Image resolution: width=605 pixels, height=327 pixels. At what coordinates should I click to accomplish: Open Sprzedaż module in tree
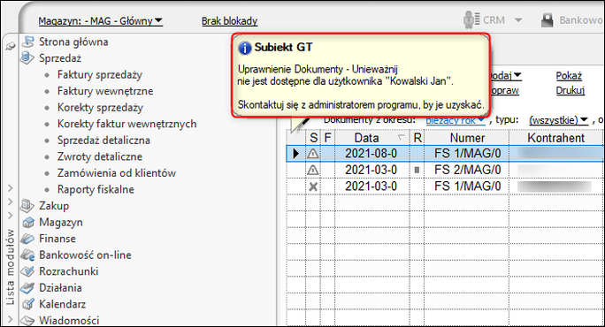pyautogui.click(x=60, y=58)
